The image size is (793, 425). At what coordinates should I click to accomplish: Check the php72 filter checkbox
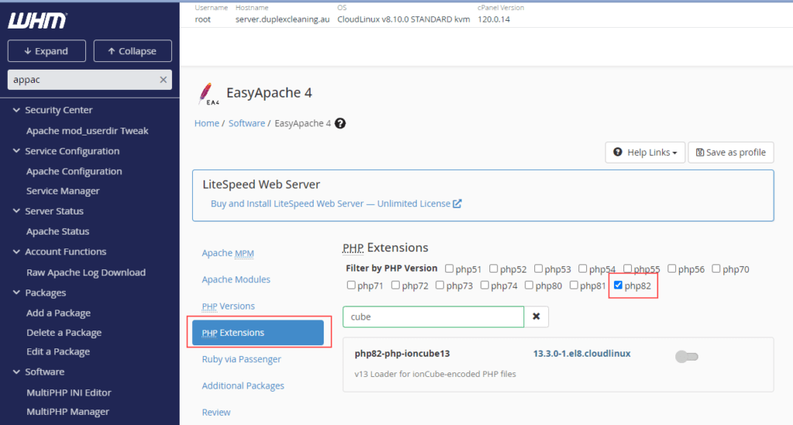pyautogui.click(x=396, y=285)
